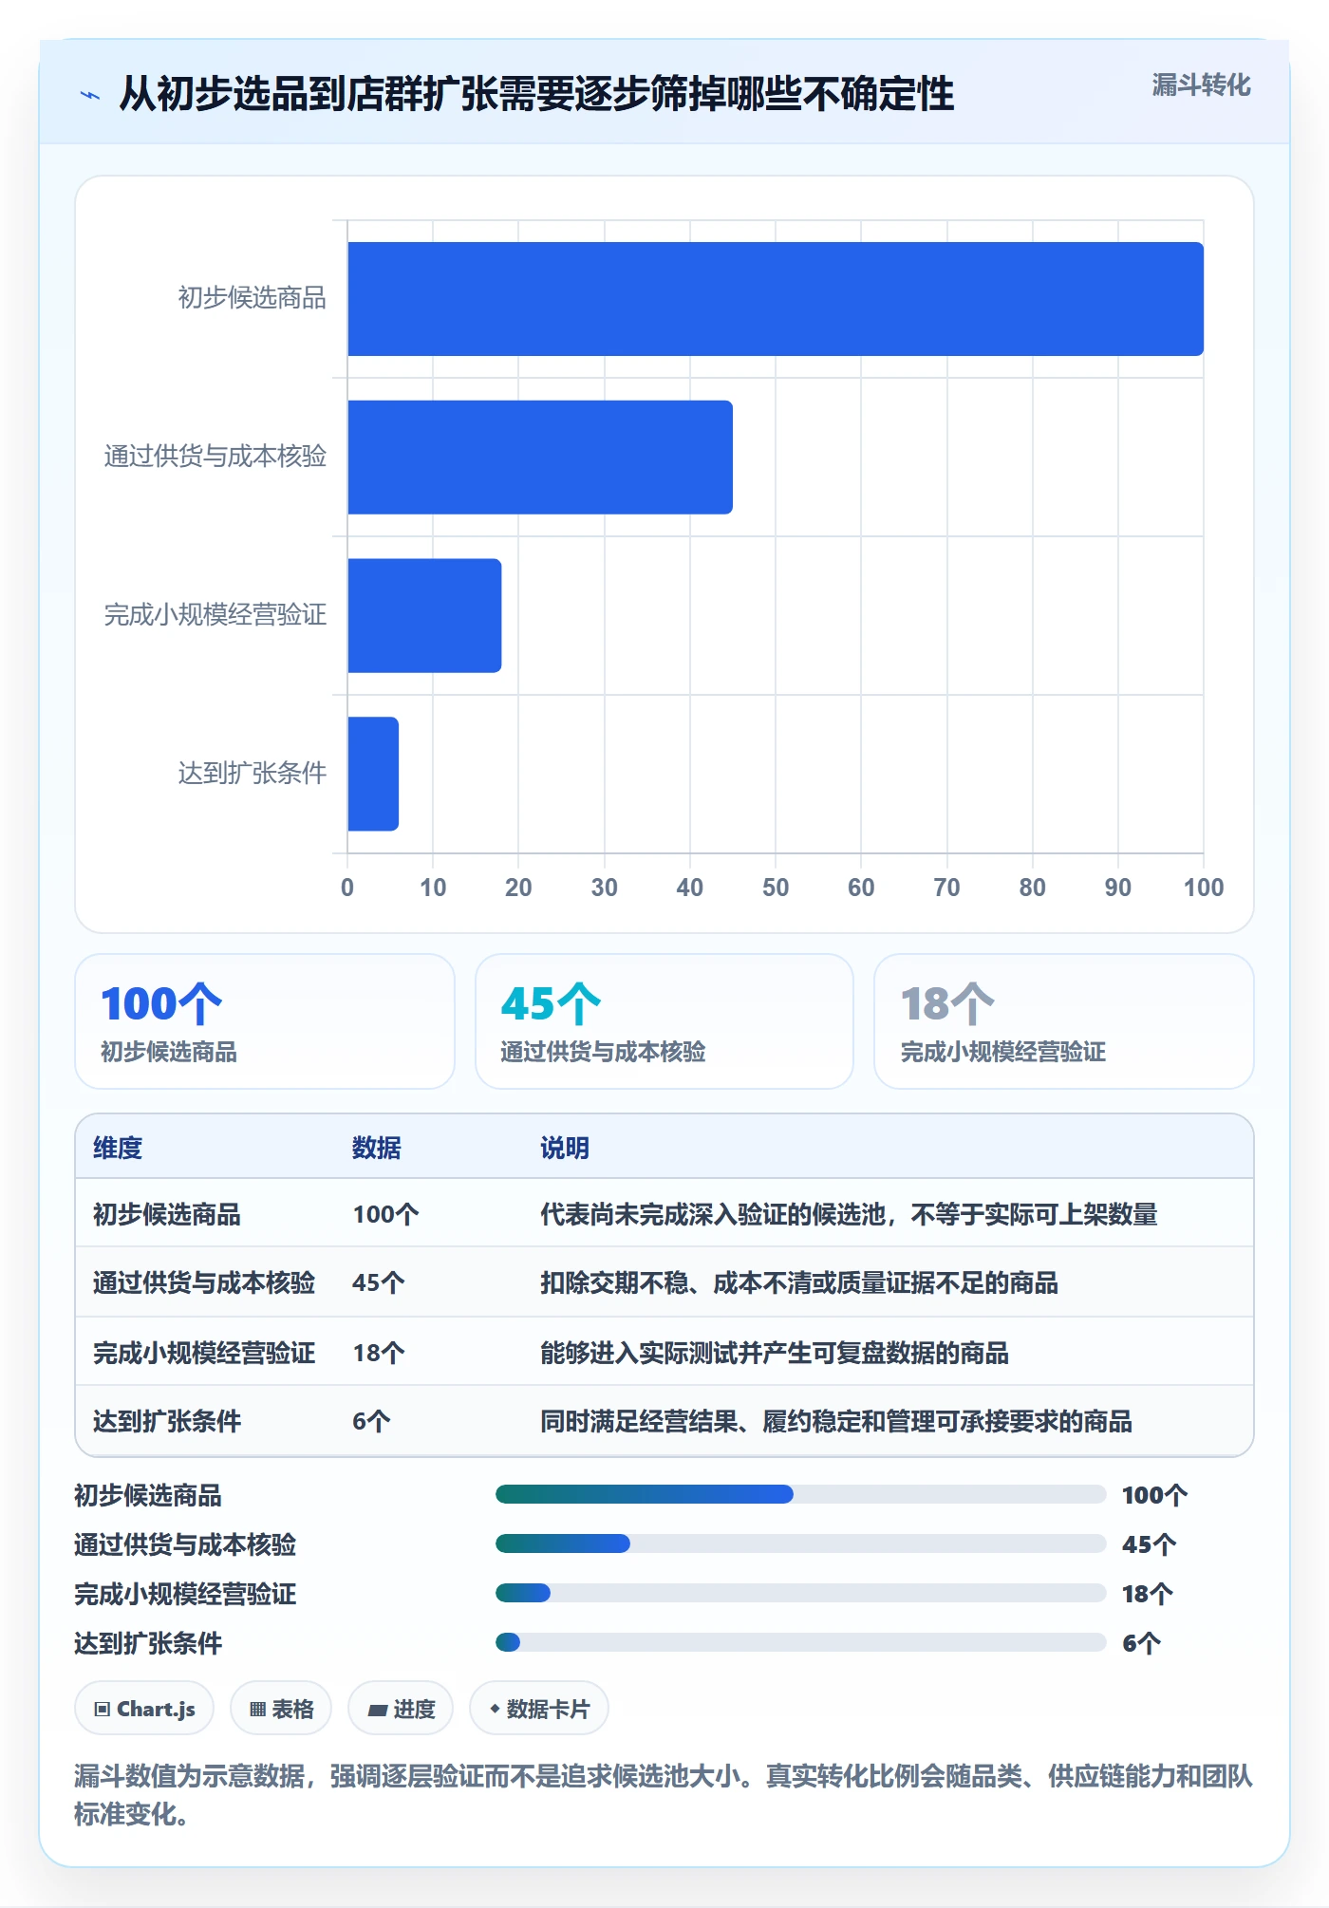Viewport: 1329px width, 1908px height.
Task: Click the 18个 value in table
Action: (379, 1353)
